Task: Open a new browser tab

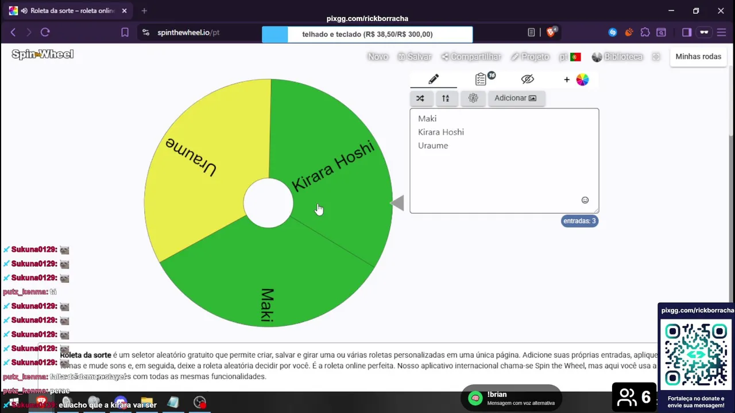Action: pos(144,11)
